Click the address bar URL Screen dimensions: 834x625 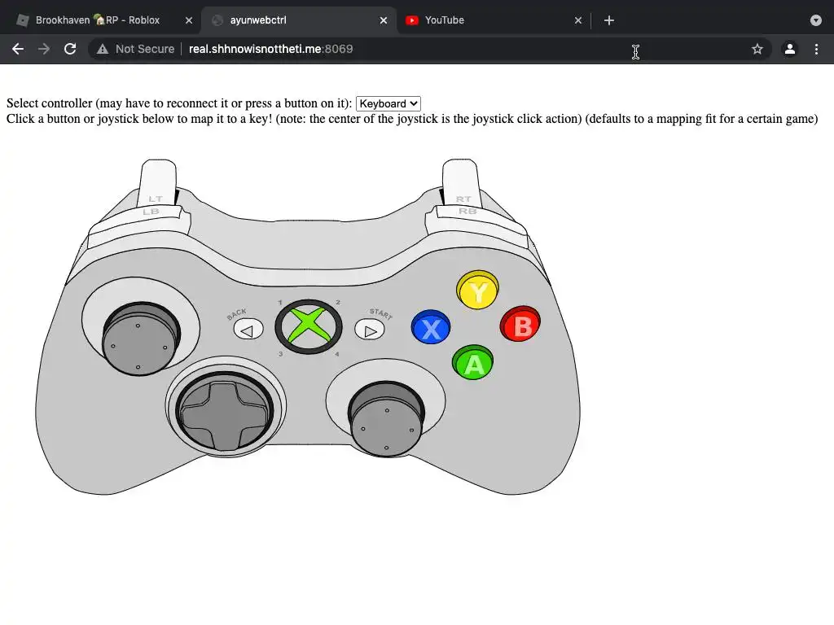(x=270, y=49)
